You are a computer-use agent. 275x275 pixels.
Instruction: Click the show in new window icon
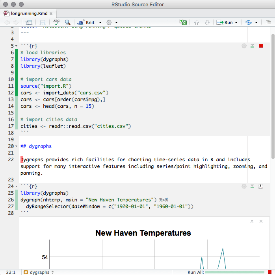tap(29, 22)
